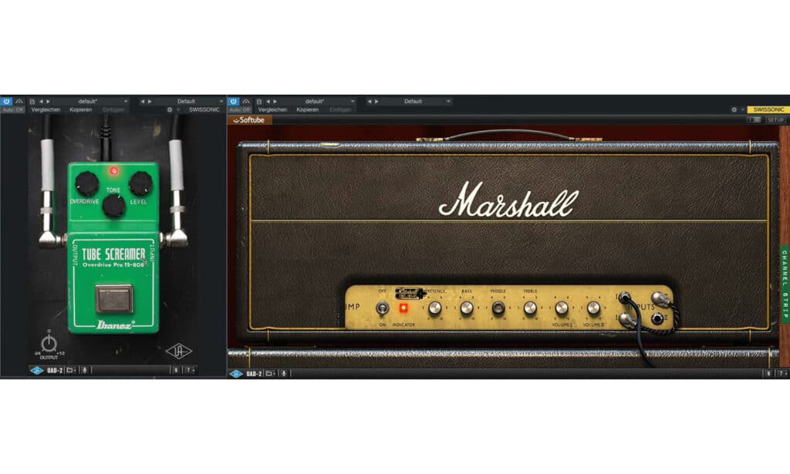The width and height of the screenshot is (790, 474).
Task: Click the Universal Audio diamond logo
Action: tap(179, 351)
